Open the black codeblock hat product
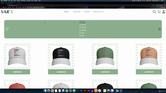Screen dimensions: 166x93 coord(61,59)
